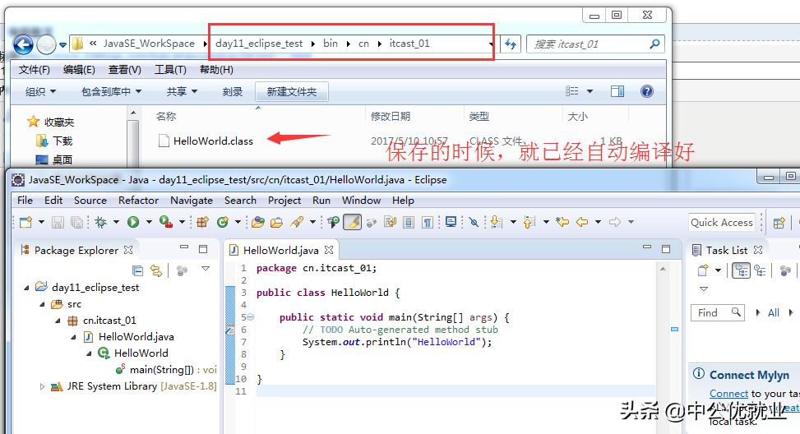Collapse the cn.itcast_01 package node

coord(58,321)
